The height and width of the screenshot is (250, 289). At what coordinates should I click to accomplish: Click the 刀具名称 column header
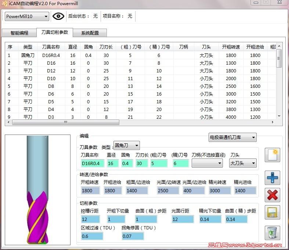51,47
